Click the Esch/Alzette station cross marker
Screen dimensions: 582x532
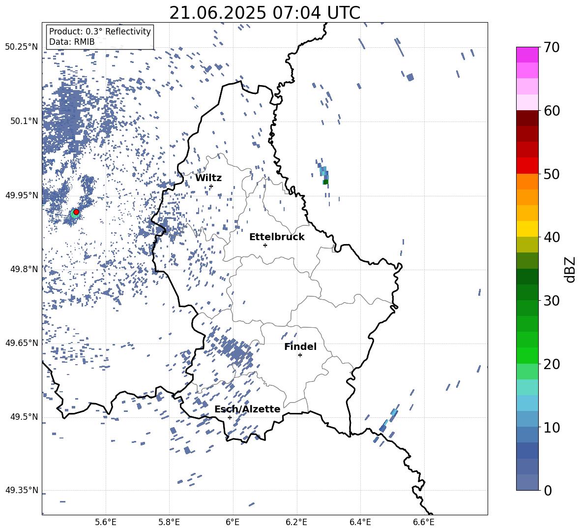(x=230, y=417)
